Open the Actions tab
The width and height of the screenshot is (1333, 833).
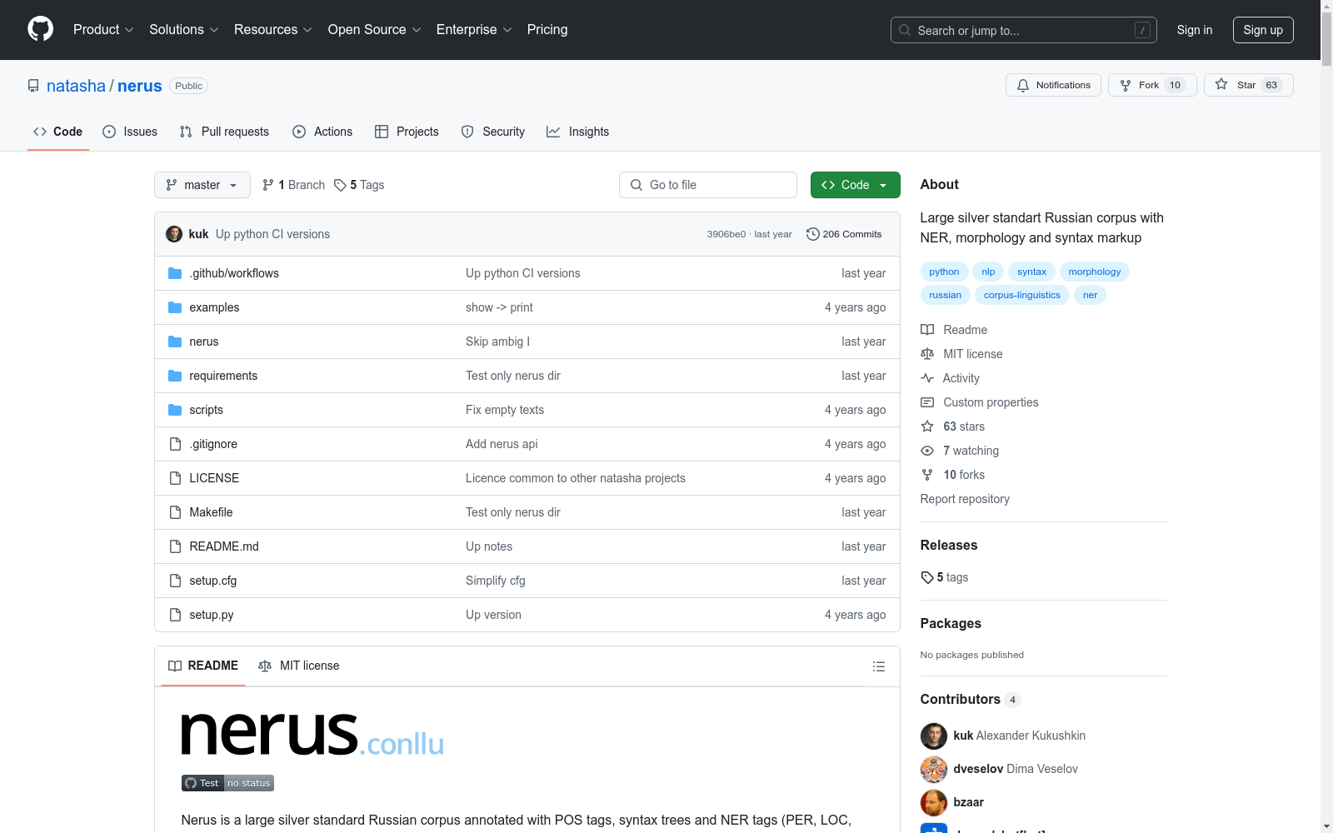[322, 132]
